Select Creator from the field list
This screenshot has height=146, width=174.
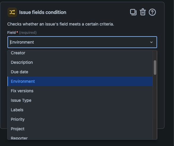tap(80, 53)
